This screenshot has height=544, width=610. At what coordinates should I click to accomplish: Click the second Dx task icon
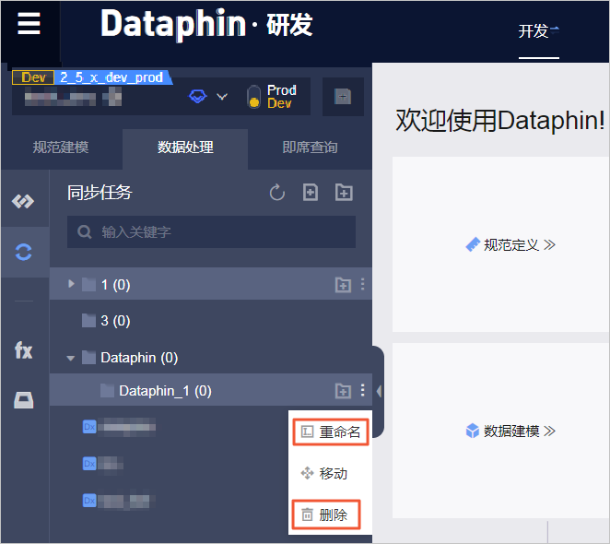pyautogui.click(x=89, y=464)
